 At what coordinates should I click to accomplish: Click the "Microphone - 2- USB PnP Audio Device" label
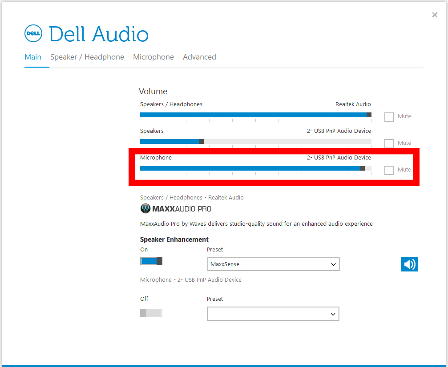[x=190, y=279]
